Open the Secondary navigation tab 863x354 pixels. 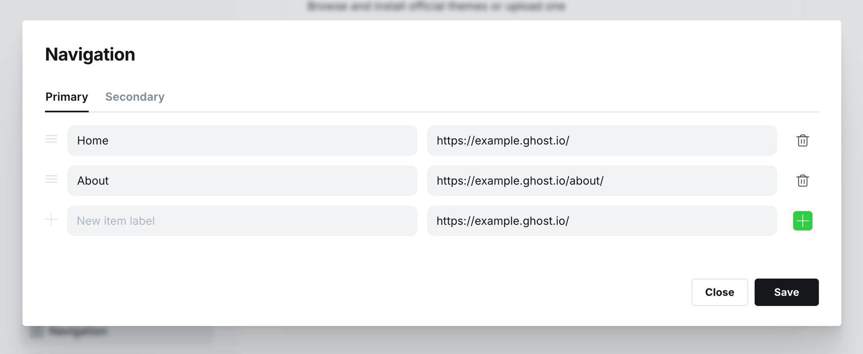tap(135, 97)
